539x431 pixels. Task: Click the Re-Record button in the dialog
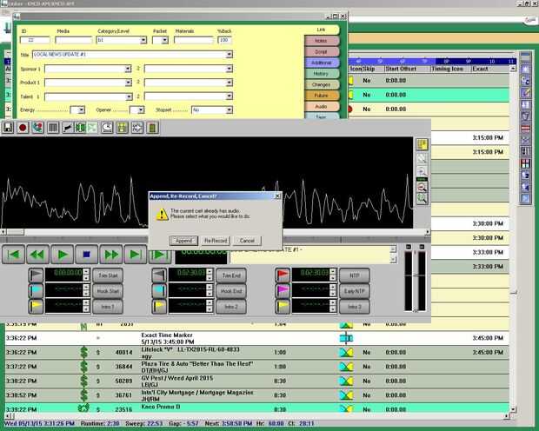pos(216,240)
